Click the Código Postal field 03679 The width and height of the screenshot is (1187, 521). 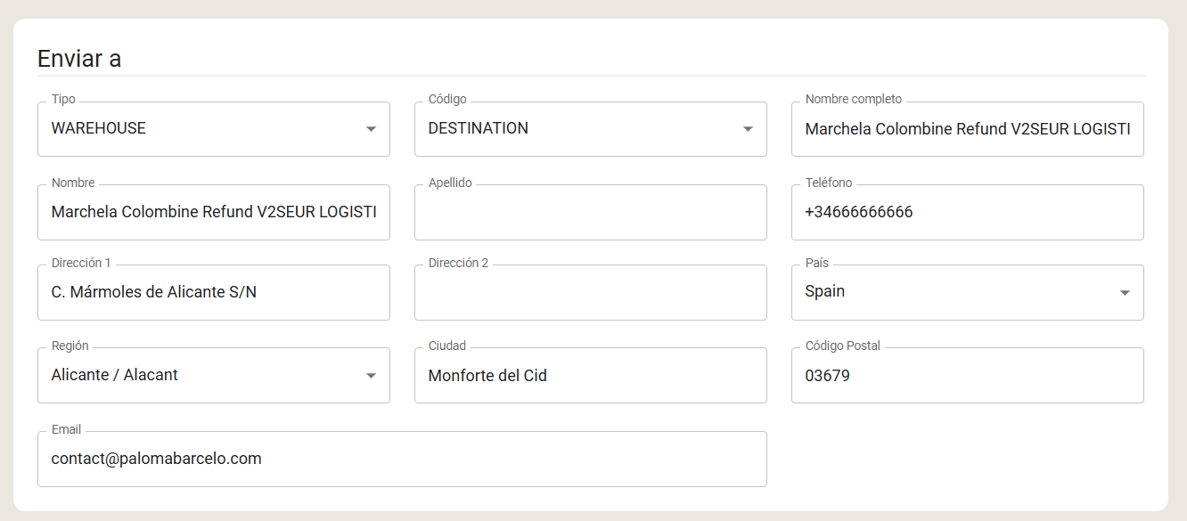click(968, 375)
